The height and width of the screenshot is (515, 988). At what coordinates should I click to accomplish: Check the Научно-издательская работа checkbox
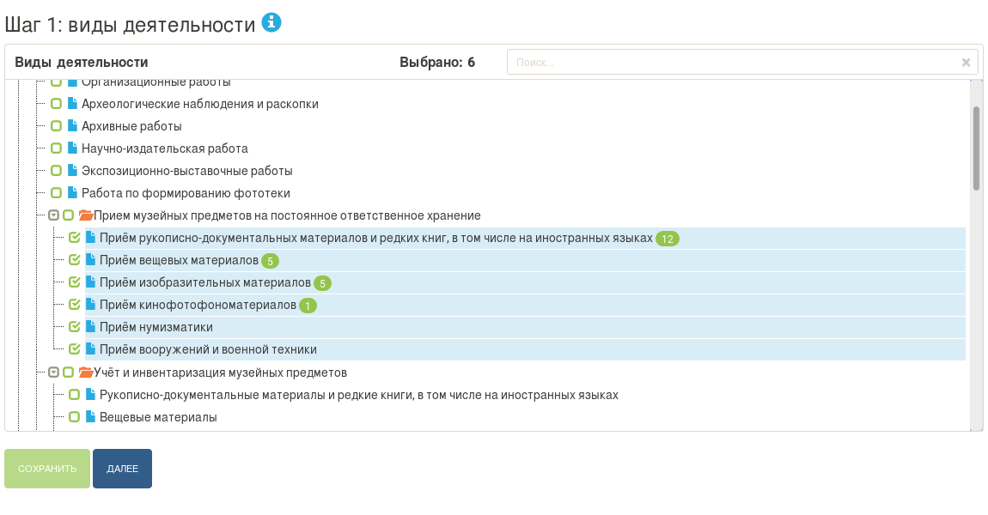click(x=56, y=148)
